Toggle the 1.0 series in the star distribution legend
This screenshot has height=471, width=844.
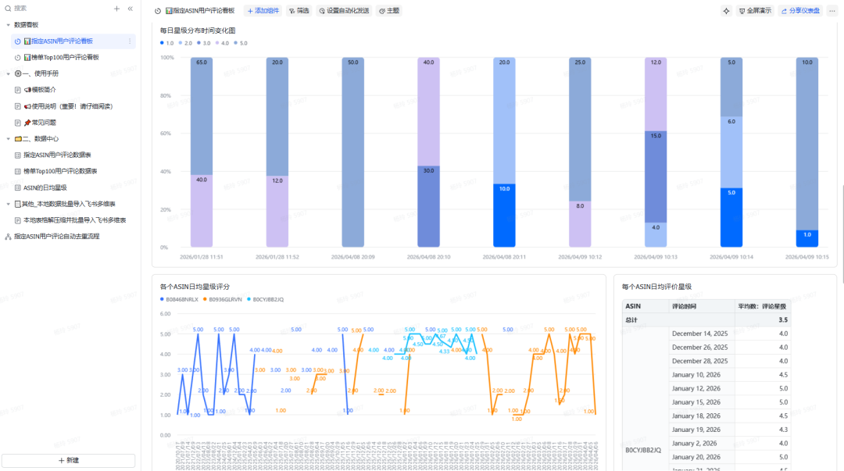coord(166,43)
